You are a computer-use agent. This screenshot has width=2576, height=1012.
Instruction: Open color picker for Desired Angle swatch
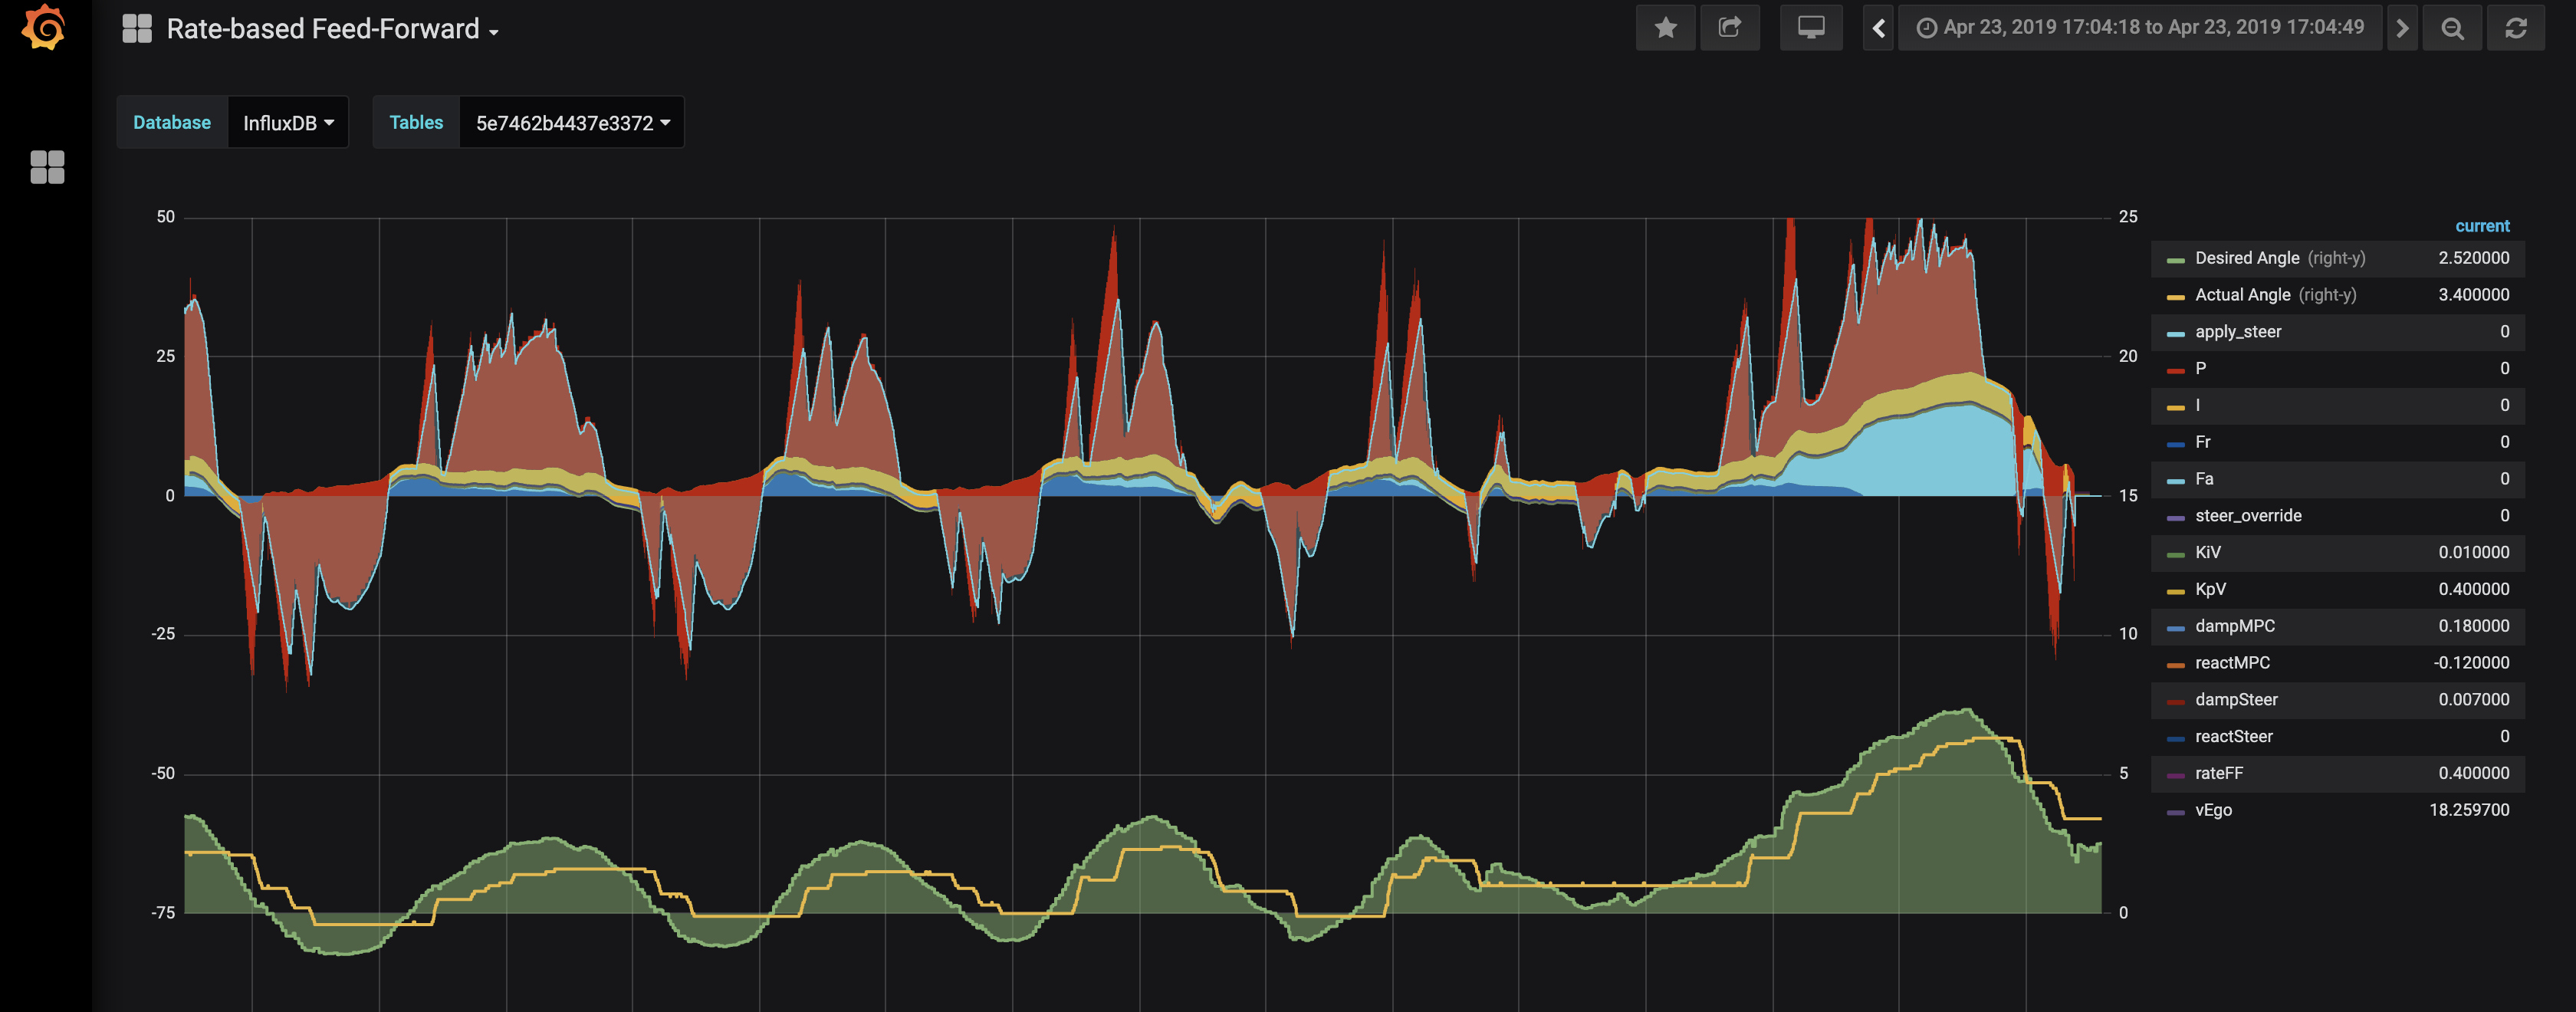click(2175, 260)
